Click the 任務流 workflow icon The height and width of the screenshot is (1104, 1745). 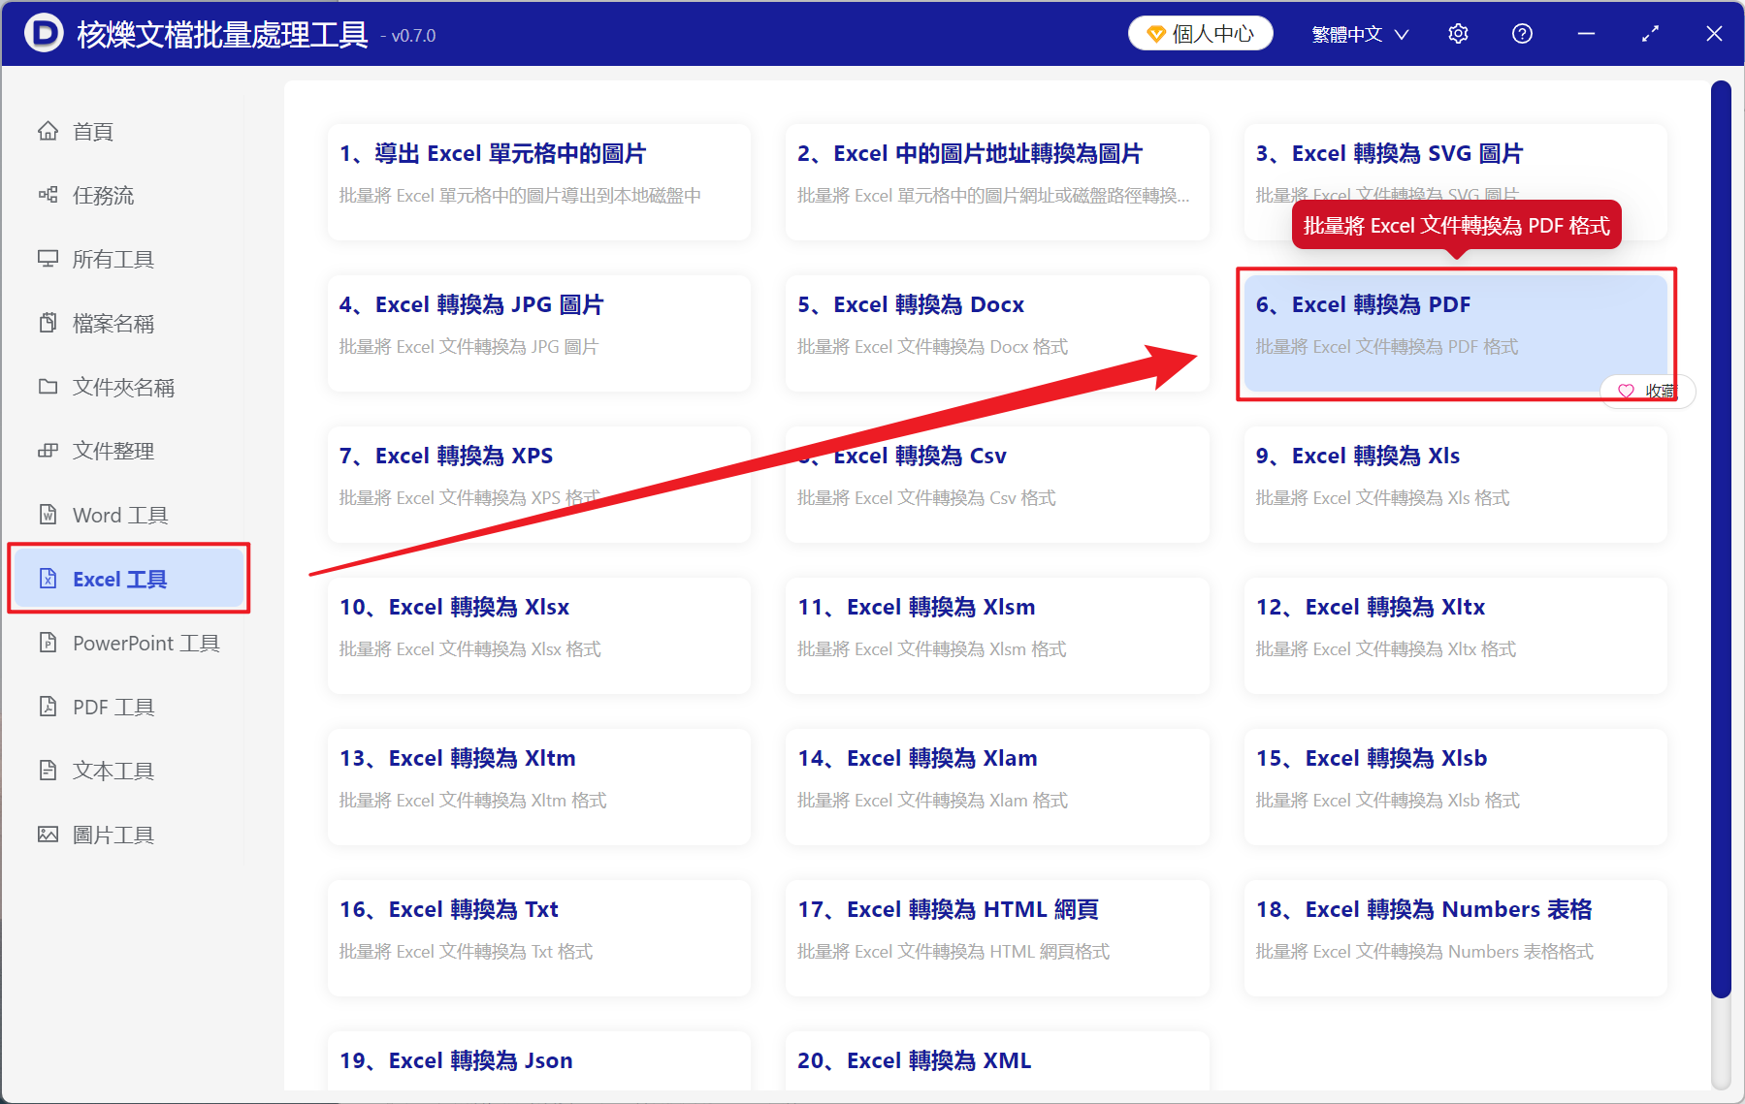[48, 195]
